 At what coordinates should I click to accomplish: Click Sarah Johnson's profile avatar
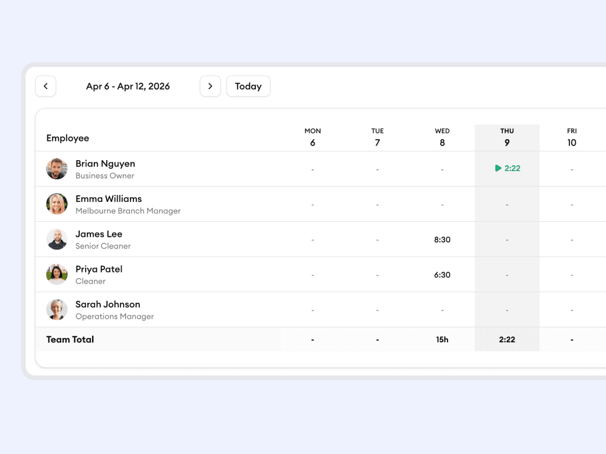57,310
